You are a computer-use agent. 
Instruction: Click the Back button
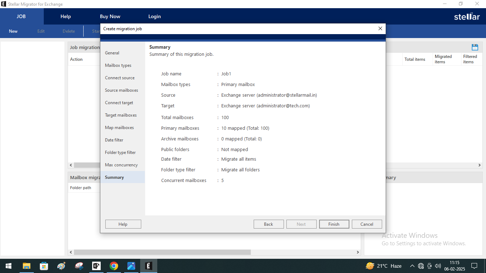(x=269, y=224)
